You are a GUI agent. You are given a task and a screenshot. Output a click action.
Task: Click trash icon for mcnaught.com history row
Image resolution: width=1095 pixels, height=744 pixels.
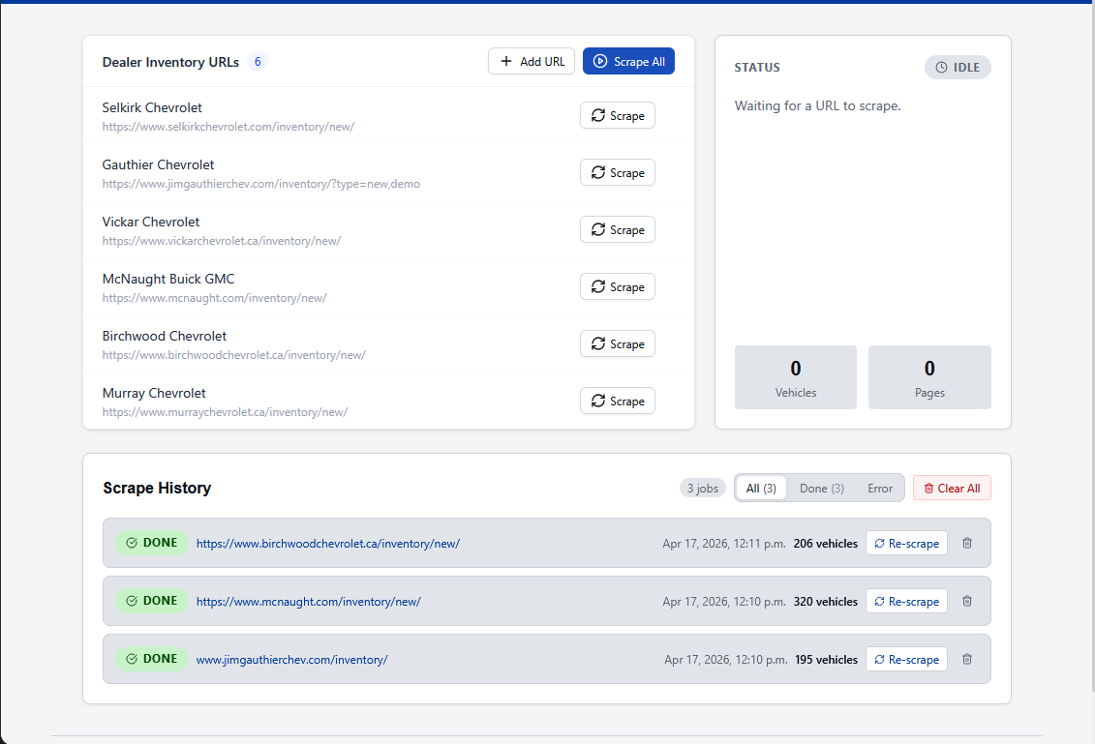966,602
